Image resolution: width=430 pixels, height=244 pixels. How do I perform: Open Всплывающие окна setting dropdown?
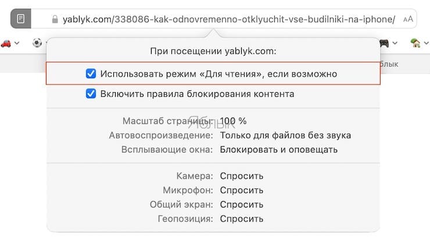point(278,150)
